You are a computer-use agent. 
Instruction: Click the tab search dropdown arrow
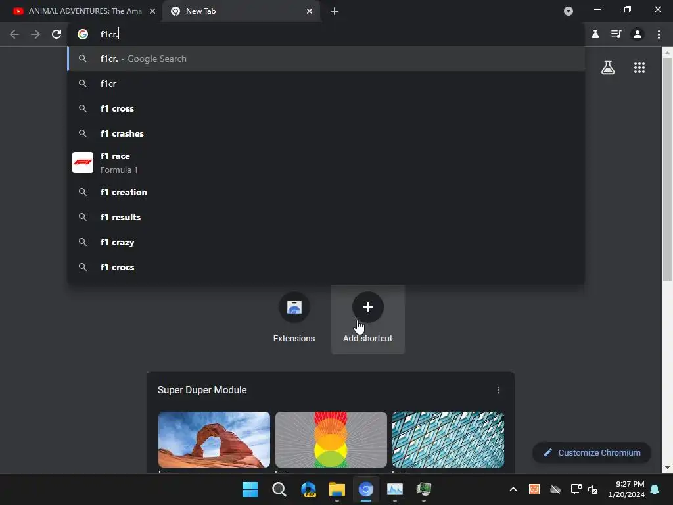pyautogui.click(x=569, y=11)
